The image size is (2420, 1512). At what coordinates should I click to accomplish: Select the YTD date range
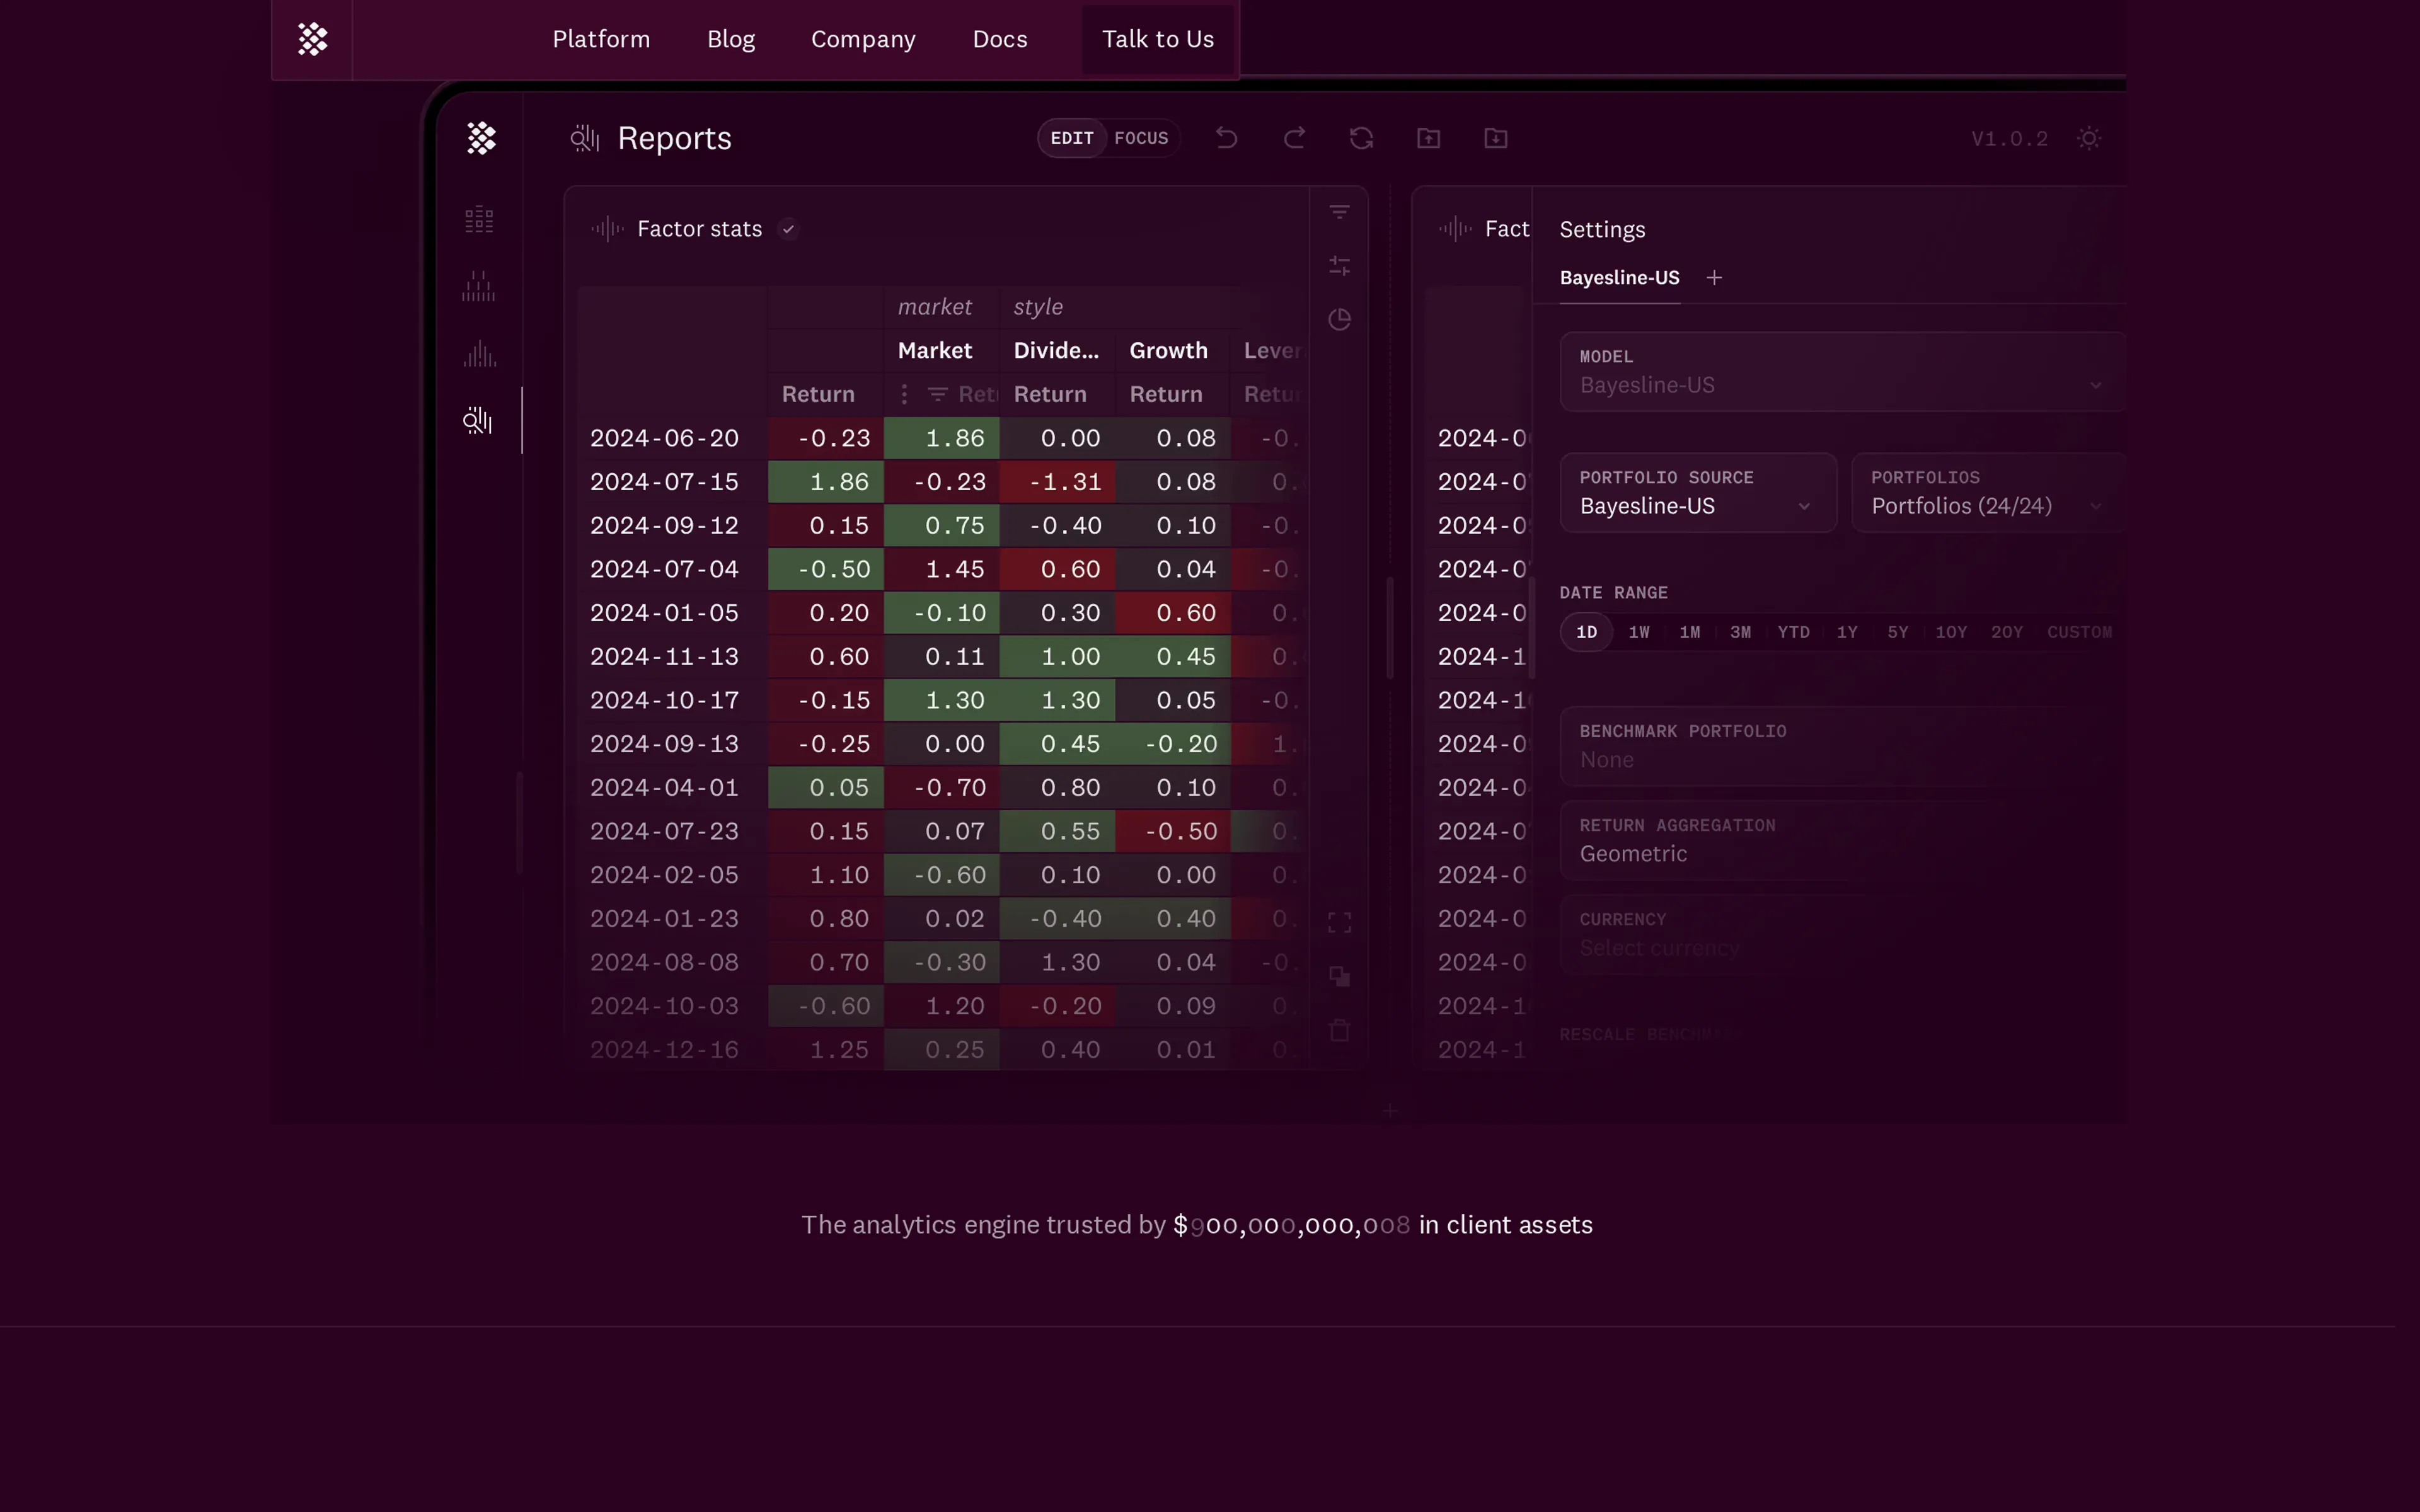pos(1793,632)
